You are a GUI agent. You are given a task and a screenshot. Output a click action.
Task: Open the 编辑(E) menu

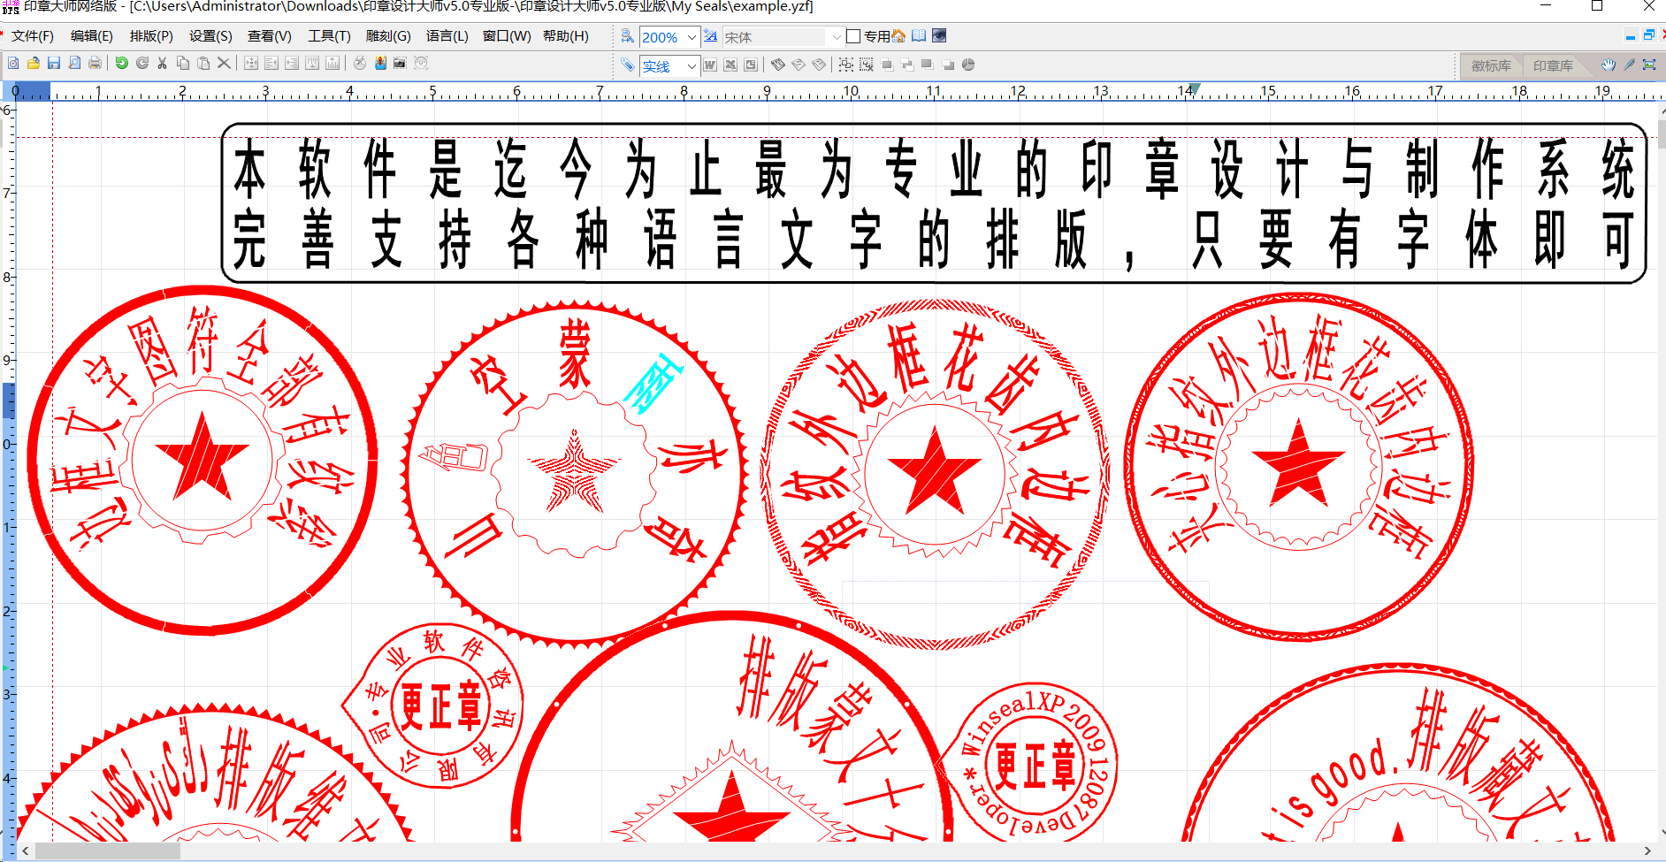pyautogui.click(x=92, y=36)
